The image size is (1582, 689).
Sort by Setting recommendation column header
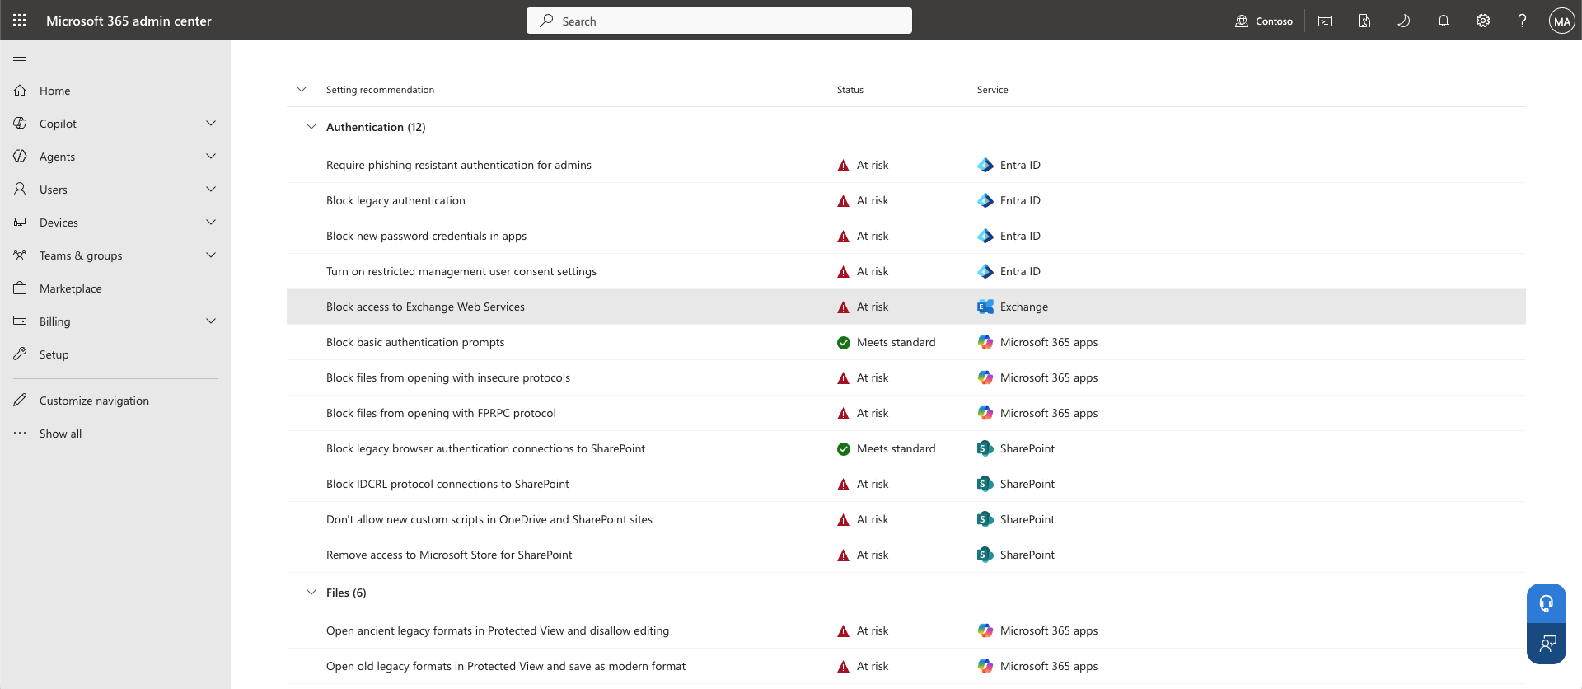point(380,90)
